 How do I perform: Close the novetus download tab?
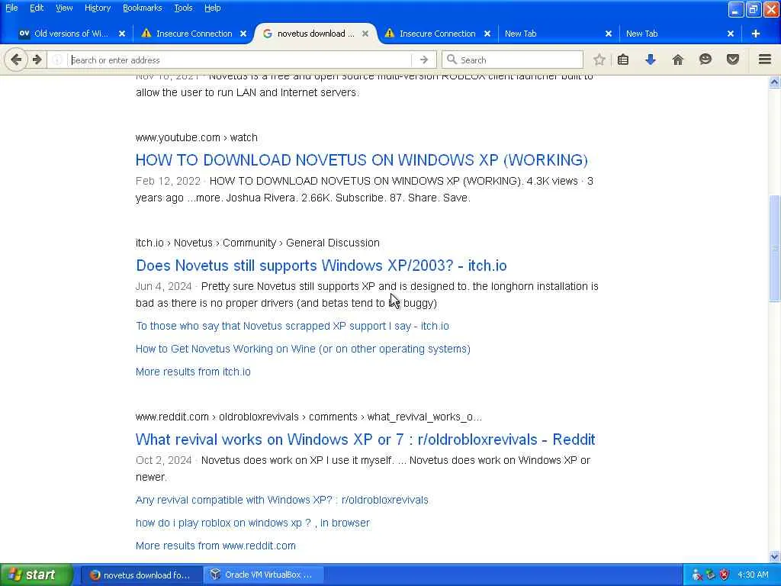365,34
